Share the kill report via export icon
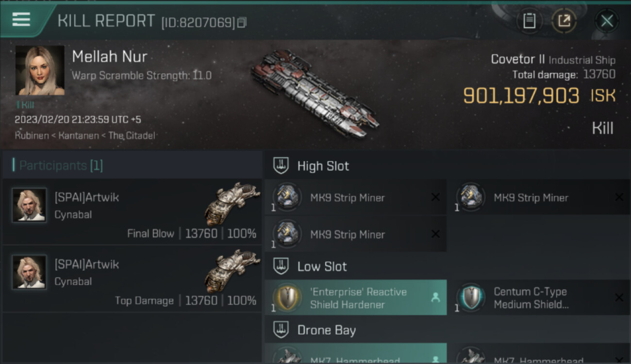 tap(564, 21)
